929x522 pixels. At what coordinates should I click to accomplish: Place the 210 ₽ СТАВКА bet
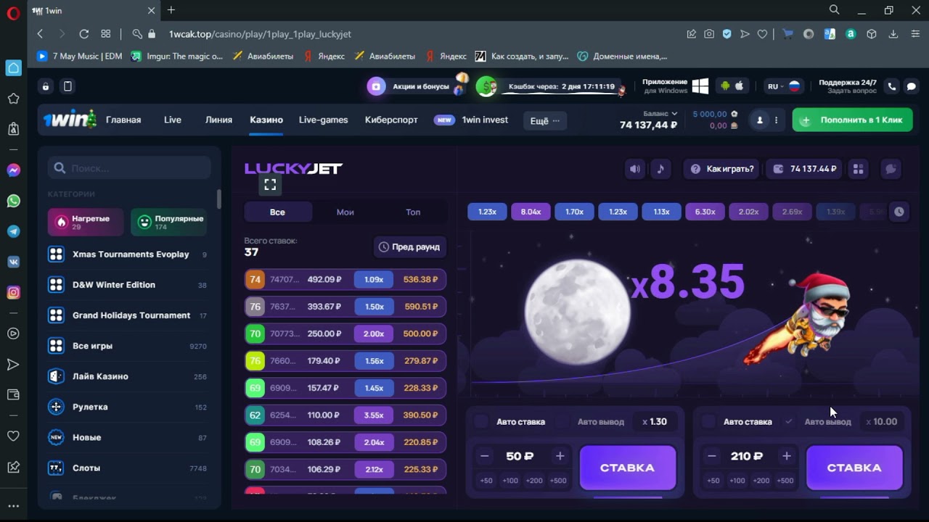pos(854,468)
